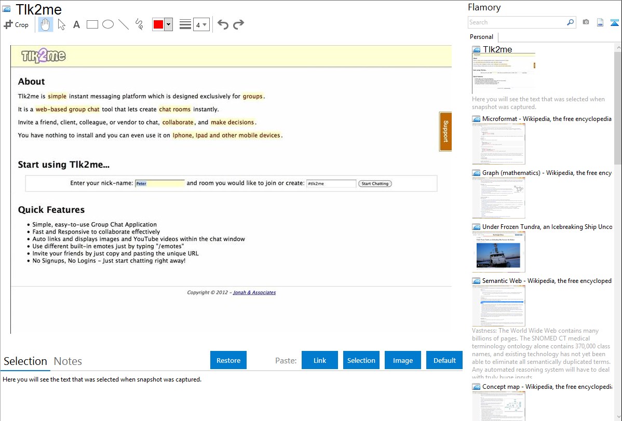Open the Microformat Wikipedia snapshot thumbnail
The width and height of the screenshot is (622, 421).
498,144
